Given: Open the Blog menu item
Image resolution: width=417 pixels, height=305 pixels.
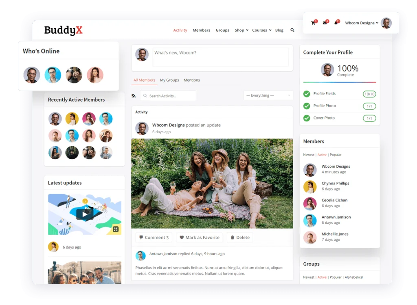Looking at the screenshot, I should [279, 30].
